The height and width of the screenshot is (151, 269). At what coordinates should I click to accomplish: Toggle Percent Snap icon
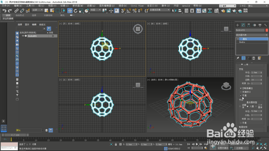coord(134,11)
